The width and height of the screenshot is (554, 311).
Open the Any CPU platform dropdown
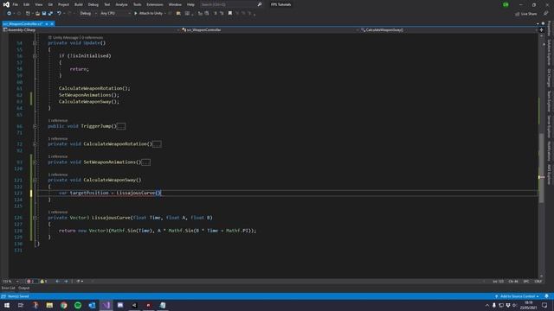coord(115,14)
